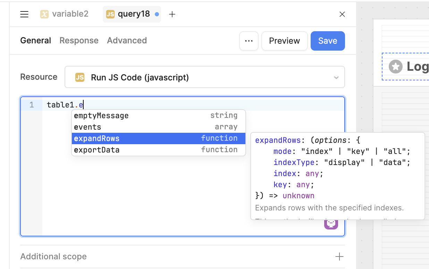Click the JS icon on query18 tab
The width and height of the screenshot is (429, 269).
(110, 14)
